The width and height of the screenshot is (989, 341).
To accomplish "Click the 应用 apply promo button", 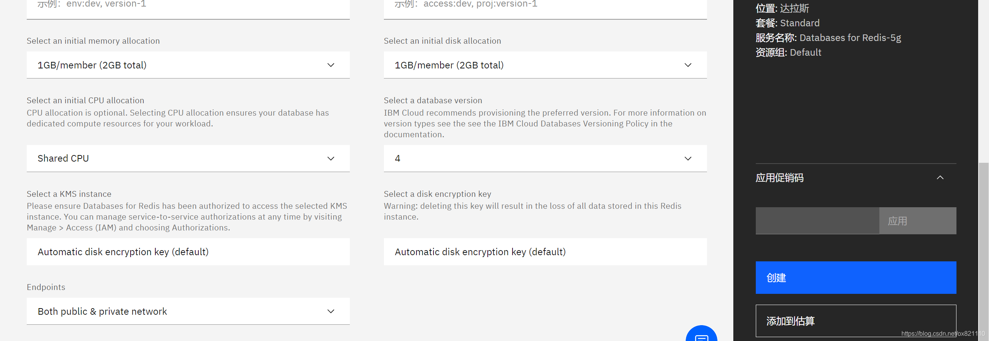I will point(917,221).
